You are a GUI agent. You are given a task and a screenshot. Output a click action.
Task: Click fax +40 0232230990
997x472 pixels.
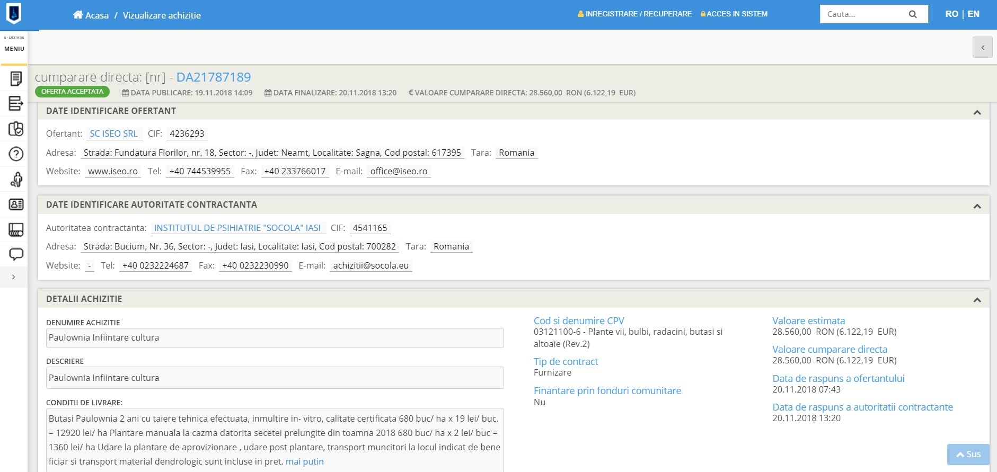coord(255,265)
